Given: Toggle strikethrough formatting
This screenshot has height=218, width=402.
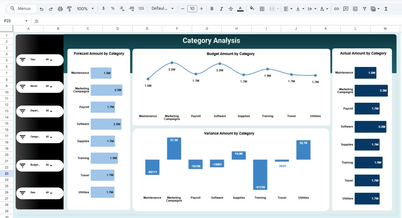Looking at the screenshot, I should [x=231, y=8].
